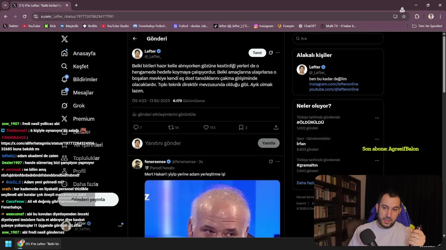Open options for İrfan trend

click(377, 139)
